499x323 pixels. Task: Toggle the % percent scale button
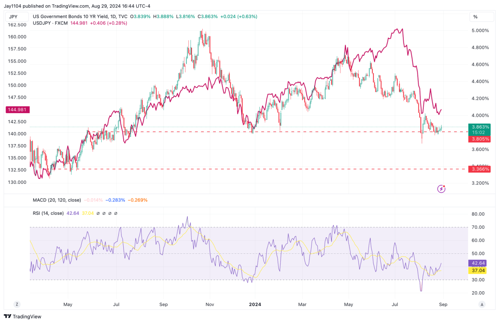481,17
